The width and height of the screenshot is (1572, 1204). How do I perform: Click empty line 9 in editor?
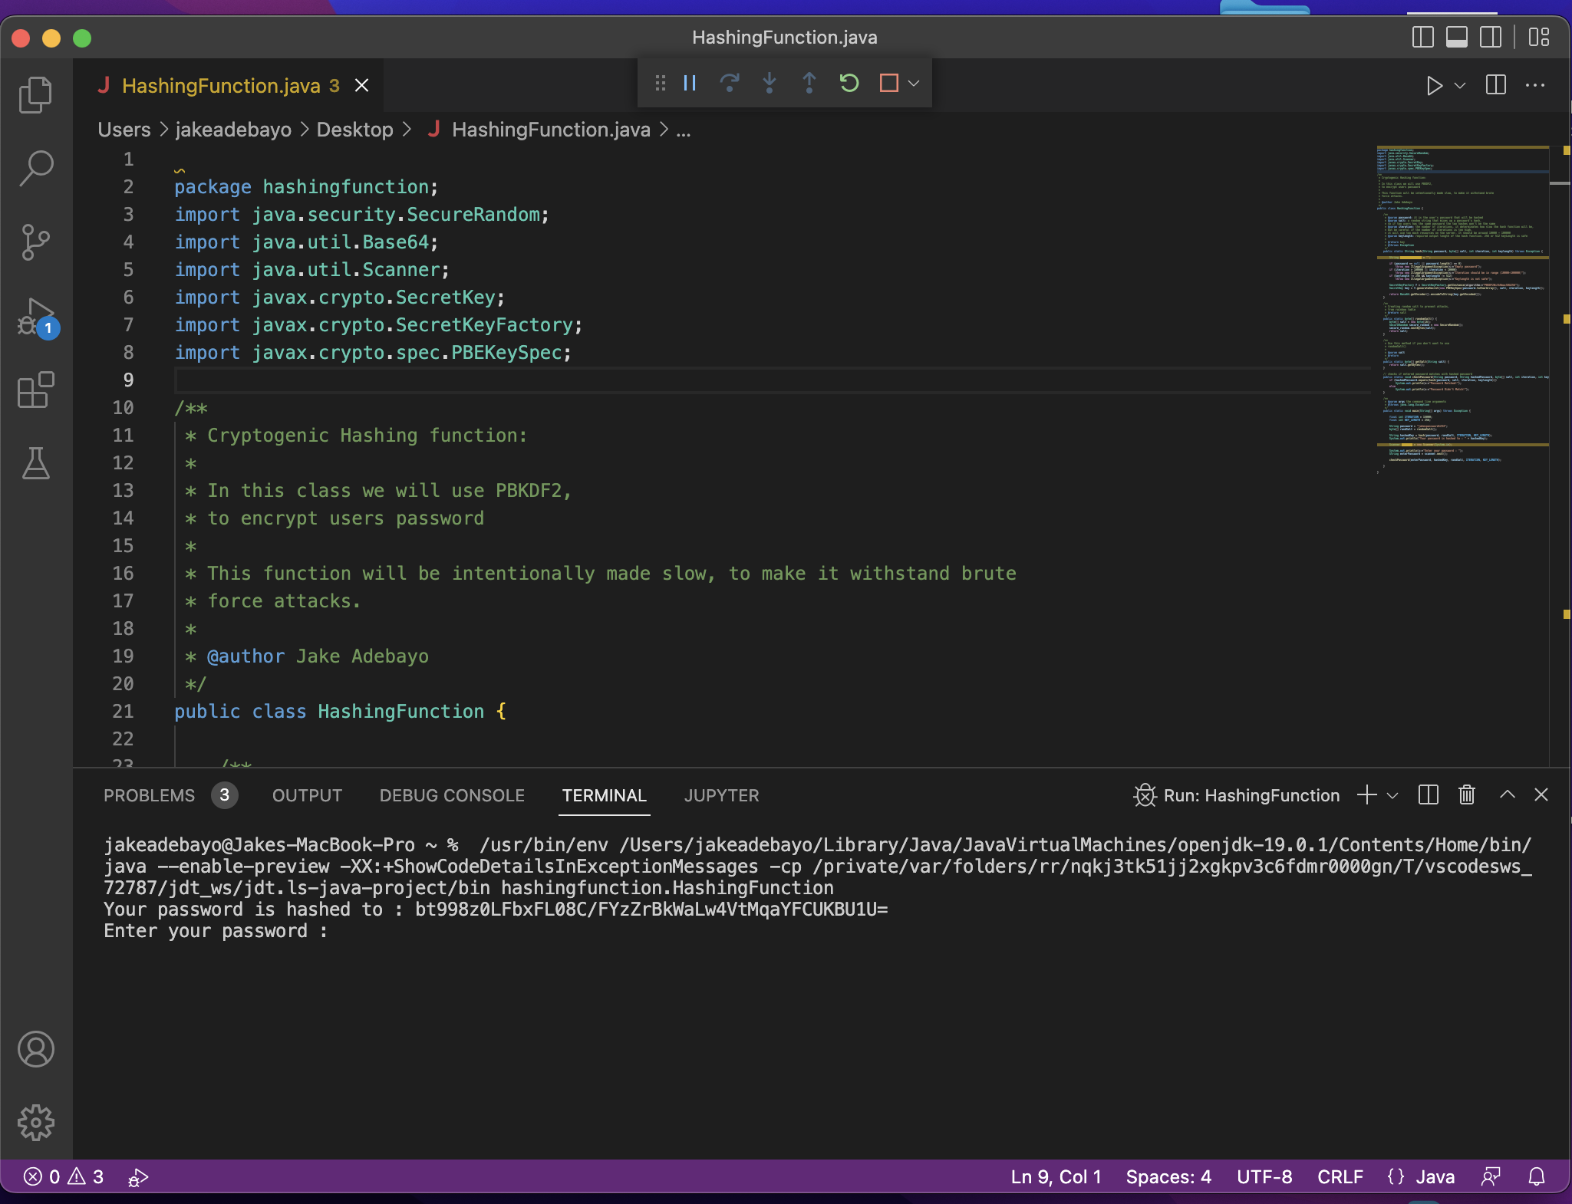772,380
